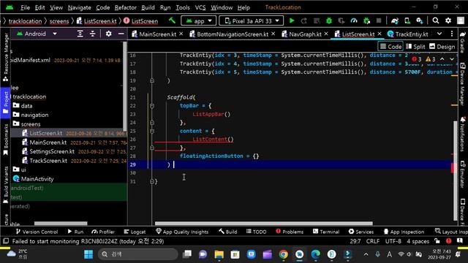Viewport: 468px width, 263px height.
Task: Show hidden editor tabs dropdown arrow
Action: (439, 34)
